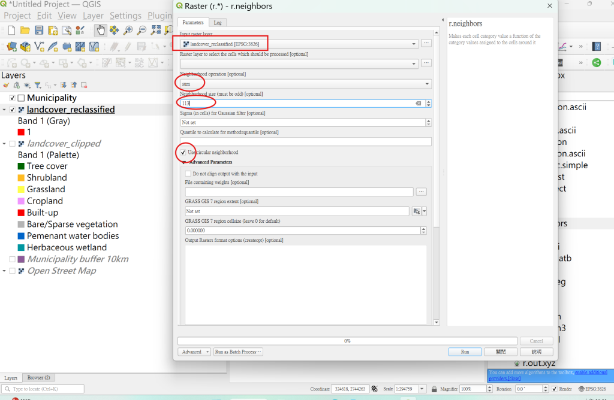Image resolution: width=614 pixels, height=400 pixels.
Task: Toggle extents and mouse position display icon
Action: (x=375, y=389)
